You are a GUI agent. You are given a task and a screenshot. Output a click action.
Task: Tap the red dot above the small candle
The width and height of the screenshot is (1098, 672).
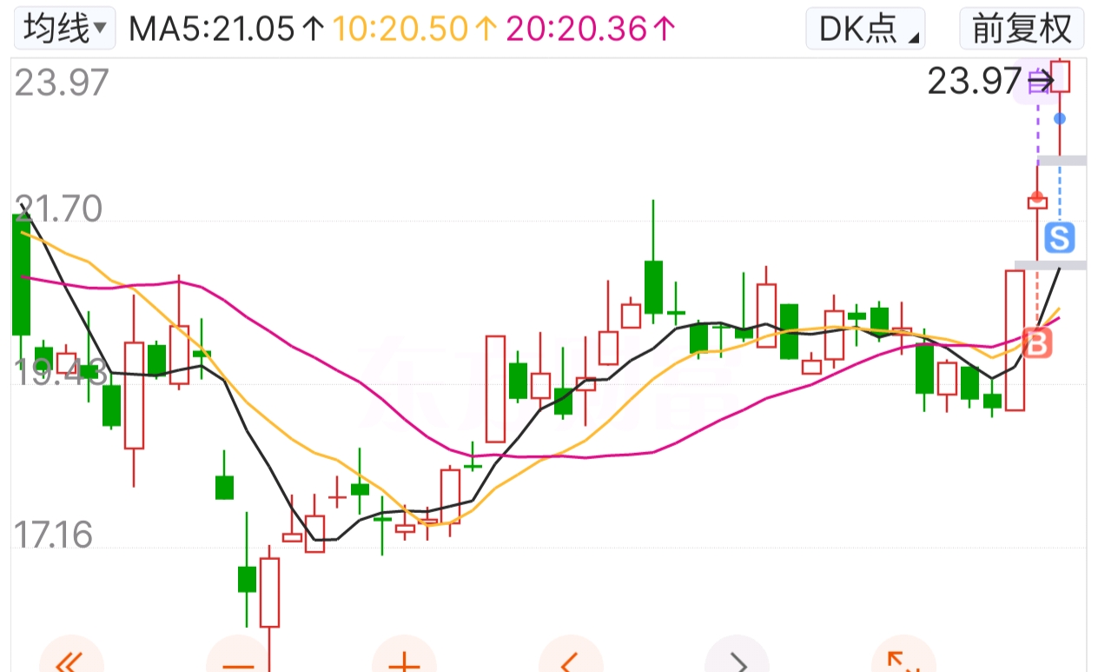1037,196
